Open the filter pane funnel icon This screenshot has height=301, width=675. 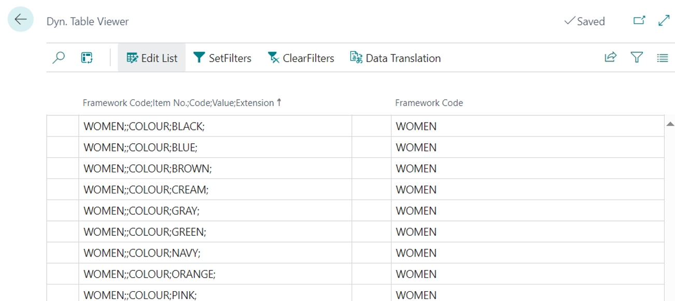tap(637, 58)
